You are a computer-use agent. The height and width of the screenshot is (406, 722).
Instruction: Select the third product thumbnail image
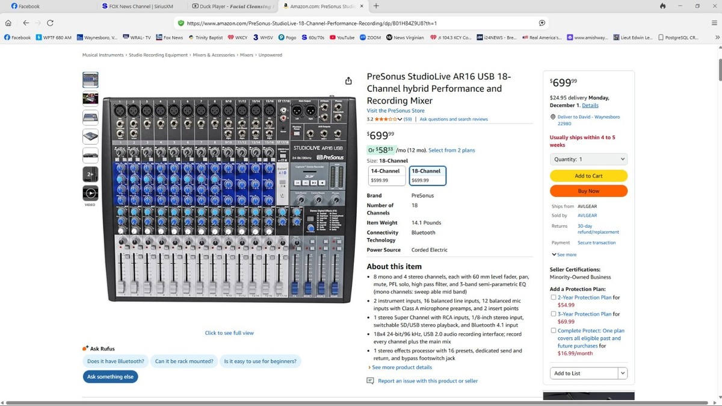[90, 117]
